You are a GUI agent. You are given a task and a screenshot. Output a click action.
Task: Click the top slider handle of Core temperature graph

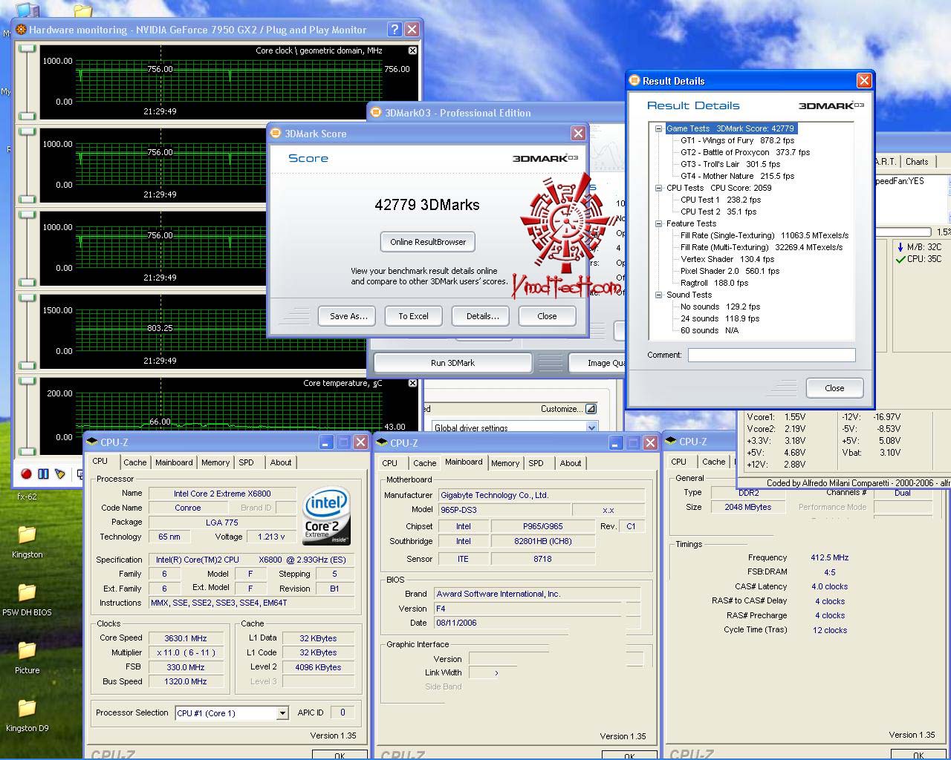(27, 381)
